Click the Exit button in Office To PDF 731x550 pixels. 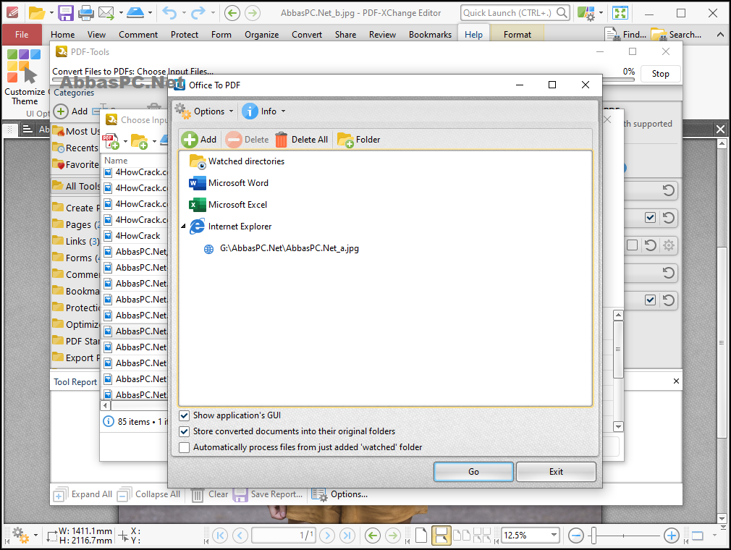tap(556, 472)
